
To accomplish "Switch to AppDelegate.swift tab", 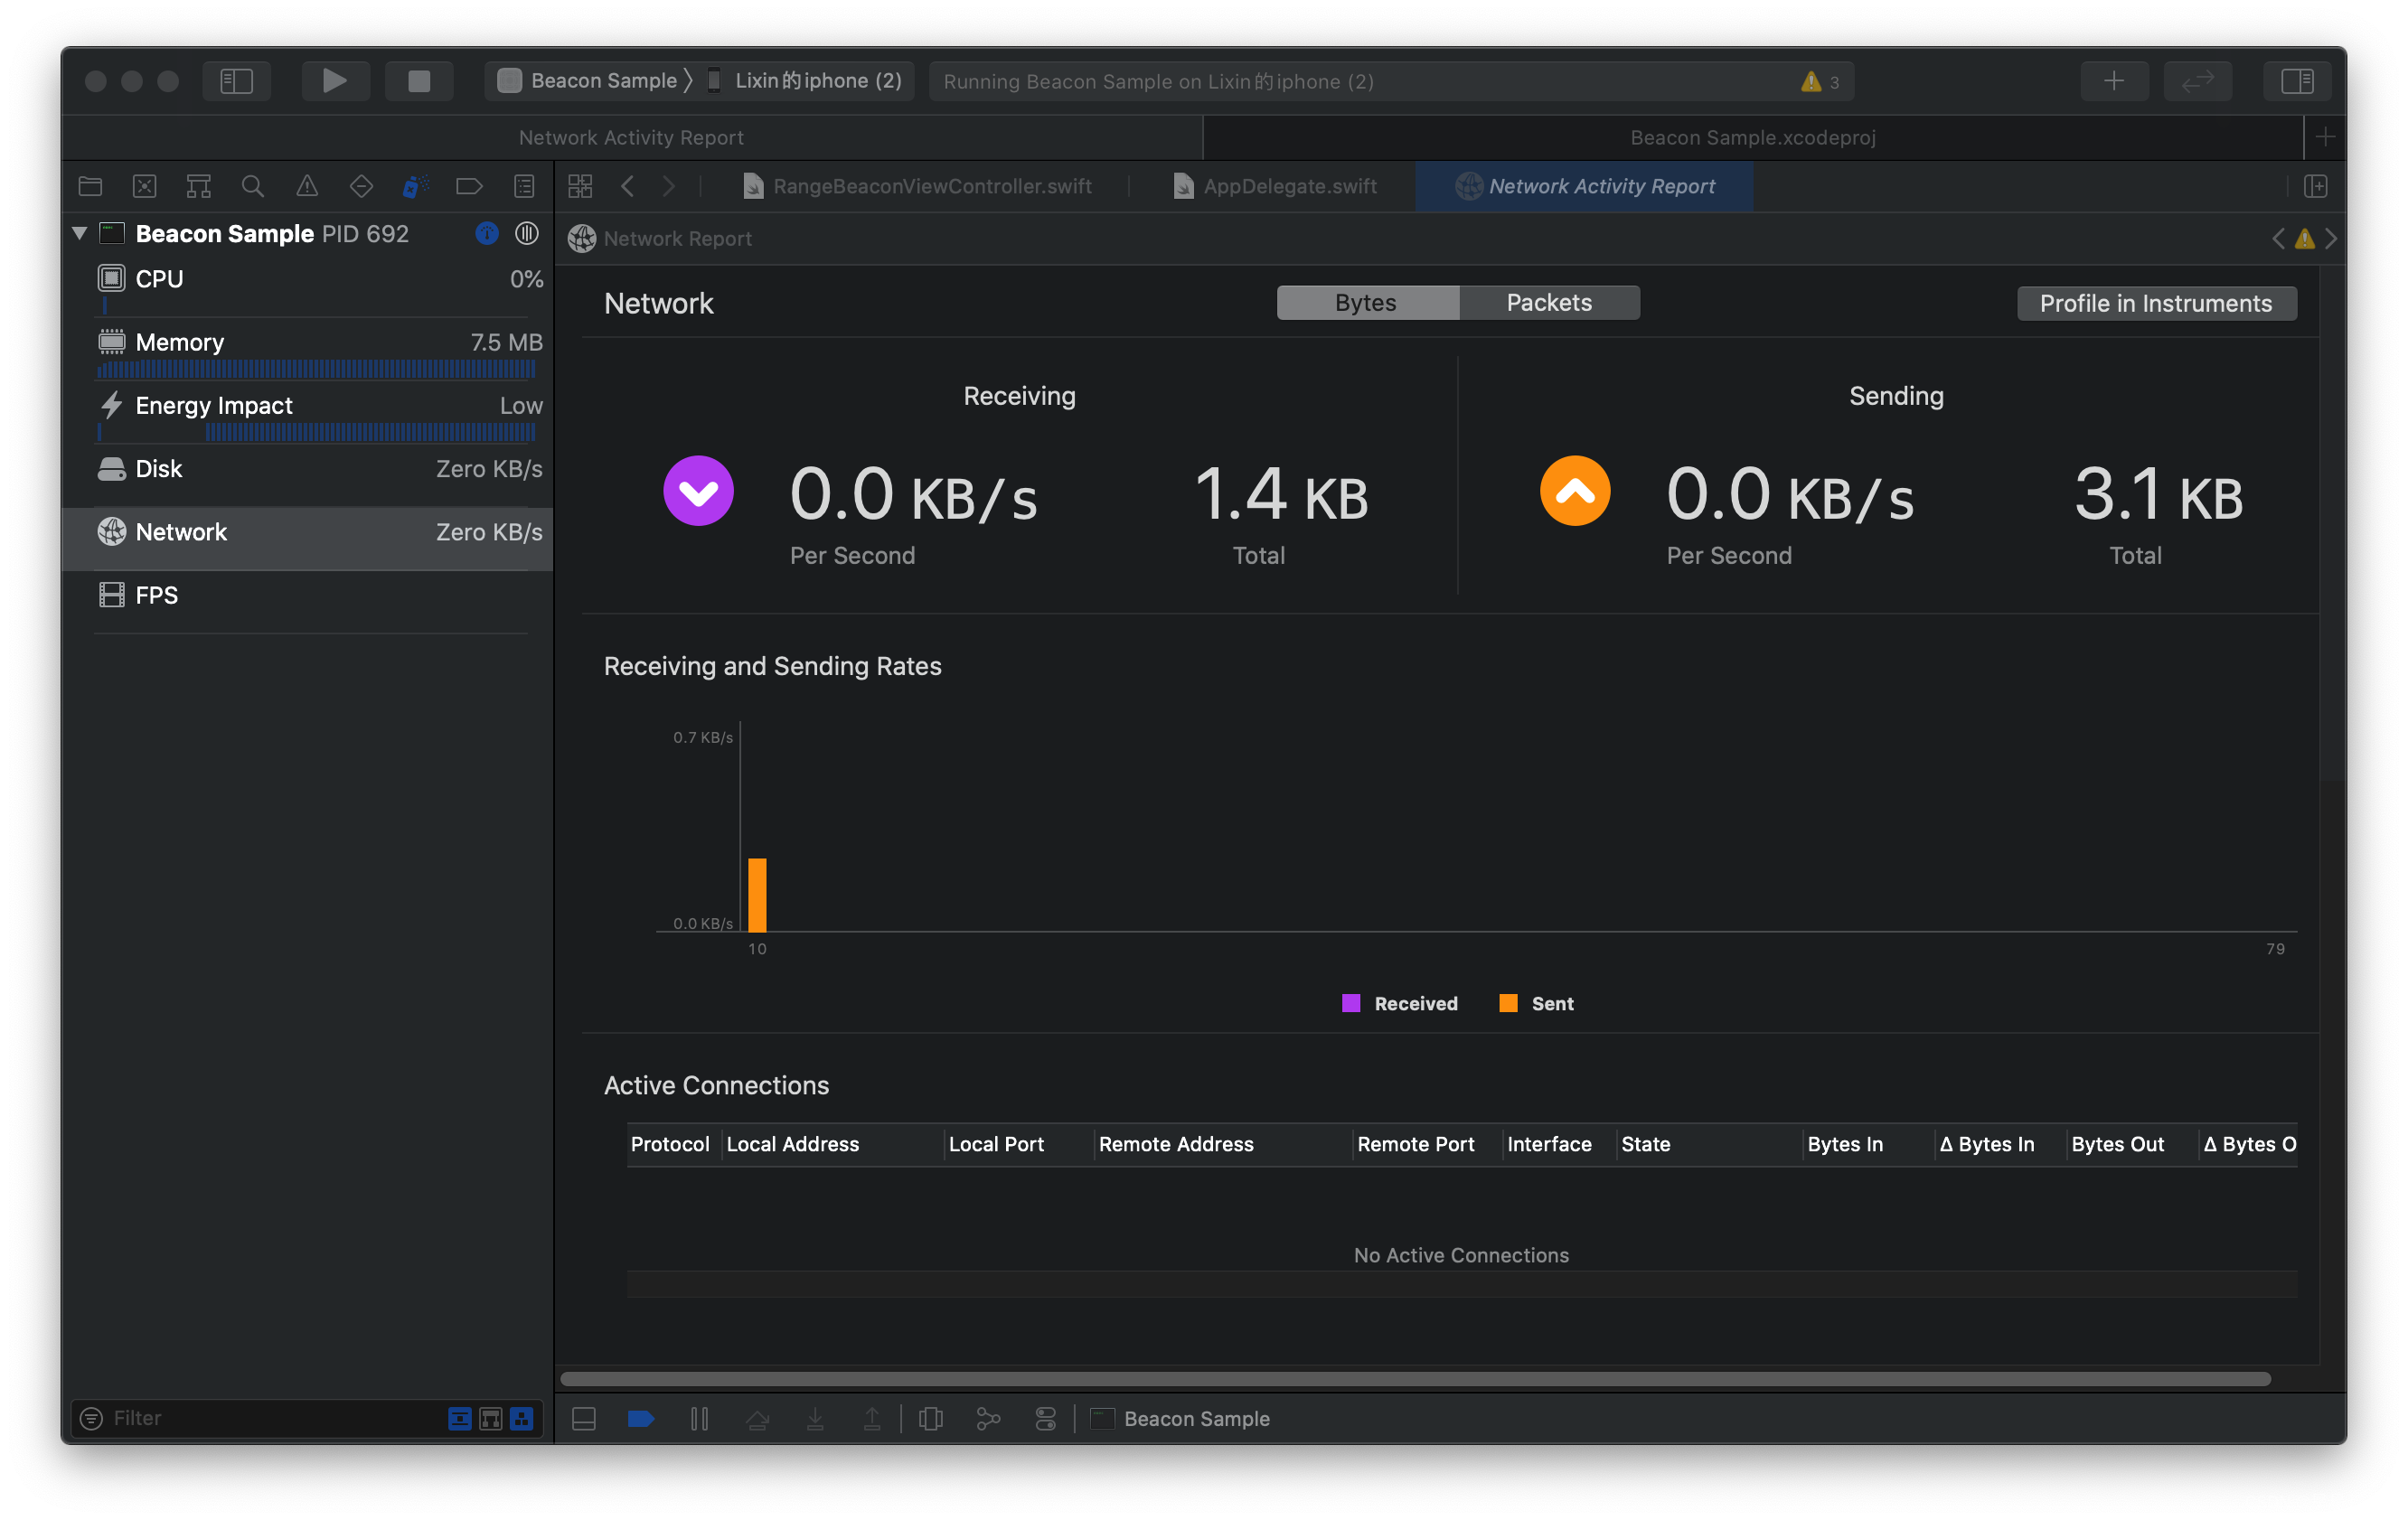I will [1288, 186].
